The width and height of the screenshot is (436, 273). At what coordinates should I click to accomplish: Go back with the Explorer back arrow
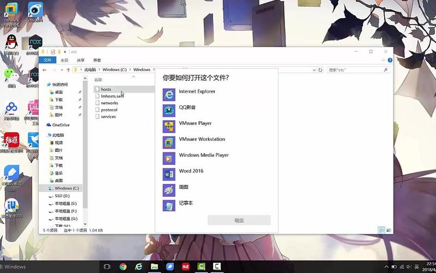point(45,70)
